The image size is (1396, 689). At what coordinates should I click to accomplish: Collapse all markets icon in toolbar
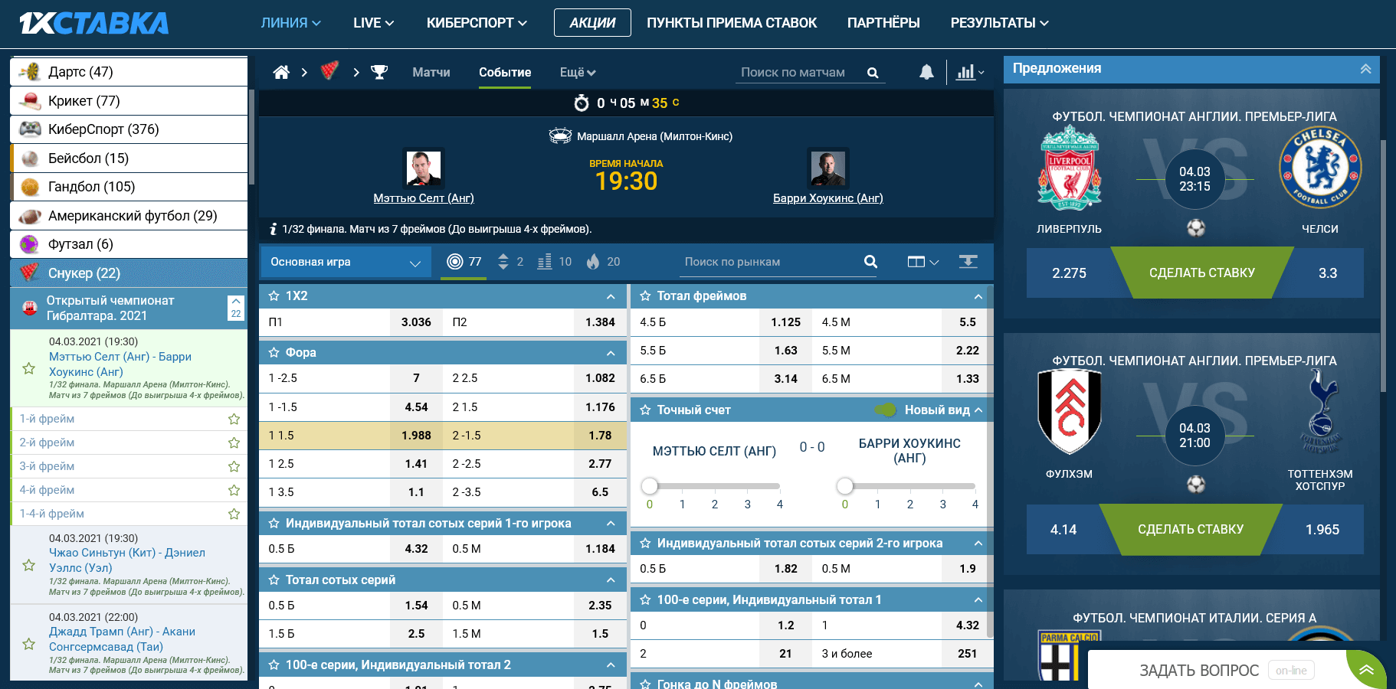point(968,262)
